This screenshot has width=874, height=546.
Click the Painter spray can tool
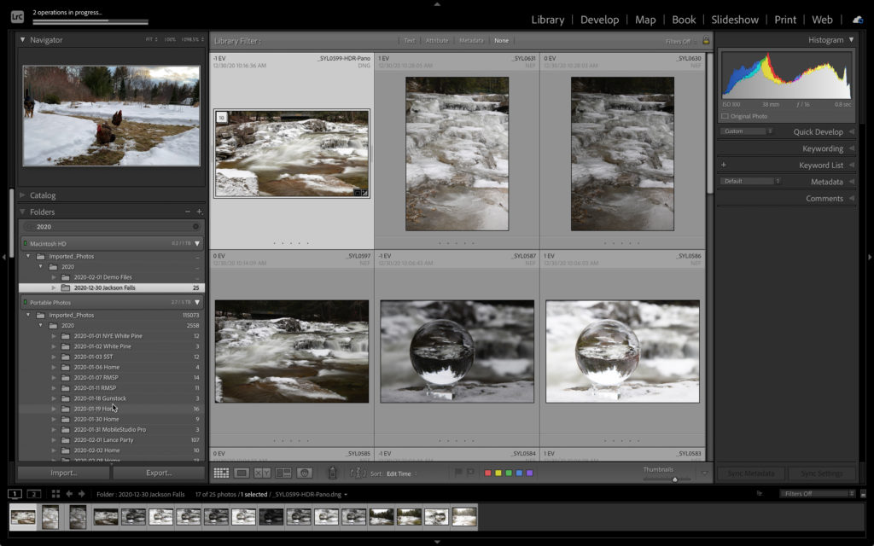(x=333, y=473)
